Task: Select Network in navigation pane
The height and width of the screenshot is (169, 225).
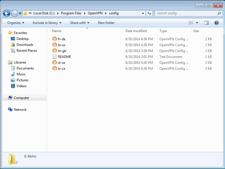Action: pos(20,110)
